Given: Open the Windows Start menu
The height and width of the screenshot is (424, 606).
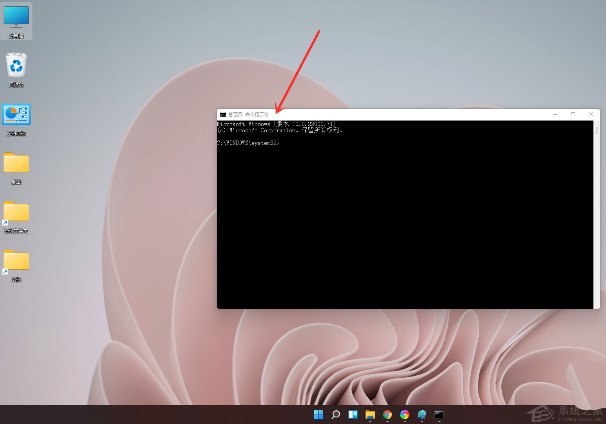Looking at the screenshot, I should (318, 415).
